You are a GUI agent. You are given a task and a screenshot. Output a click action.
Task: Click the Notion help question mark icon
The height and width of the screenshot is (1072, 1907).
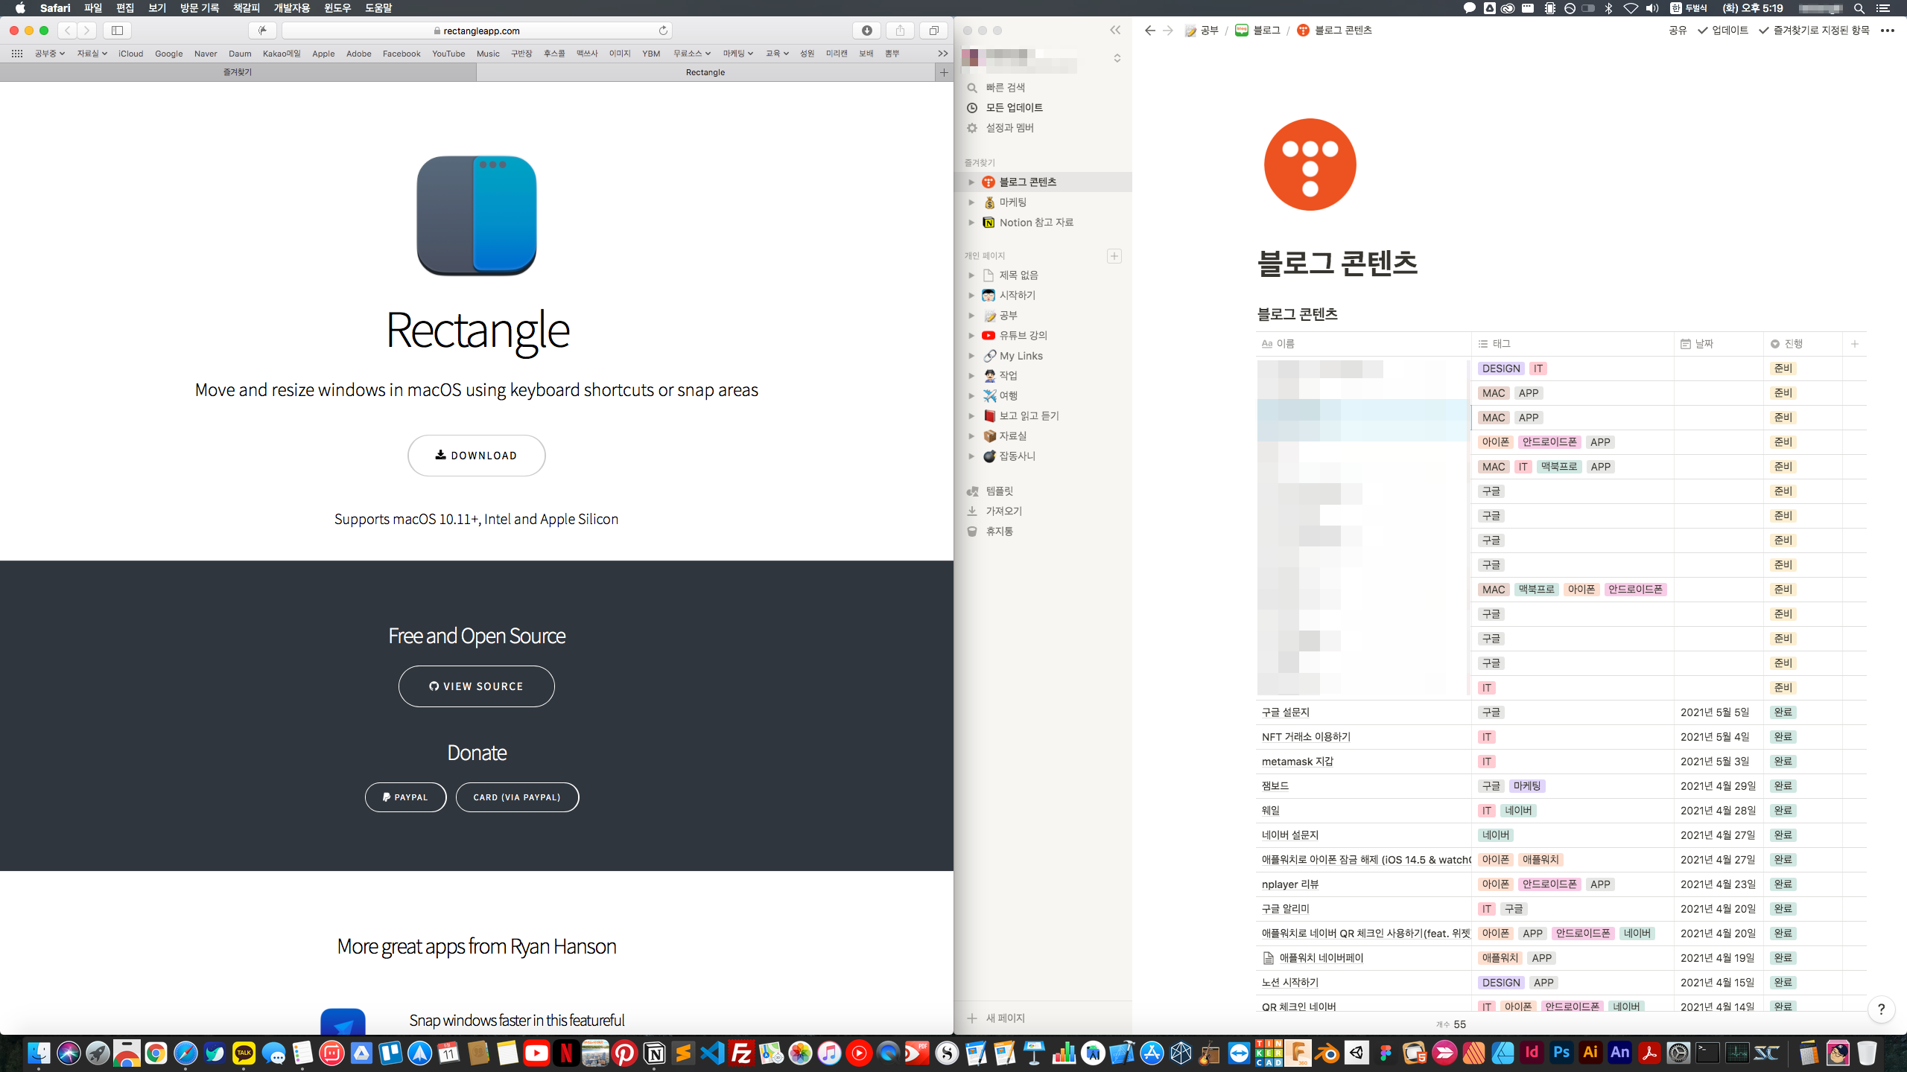[x=1881, y=1009]
